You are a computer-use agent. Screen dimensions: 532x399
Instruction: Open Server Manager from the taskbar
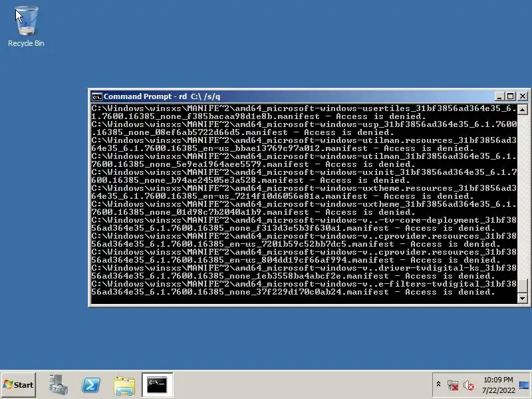58,385
